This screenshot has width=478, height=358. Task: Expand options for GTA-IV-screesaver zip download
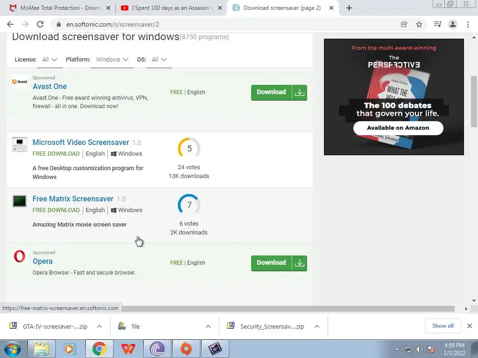pos(99,326)
